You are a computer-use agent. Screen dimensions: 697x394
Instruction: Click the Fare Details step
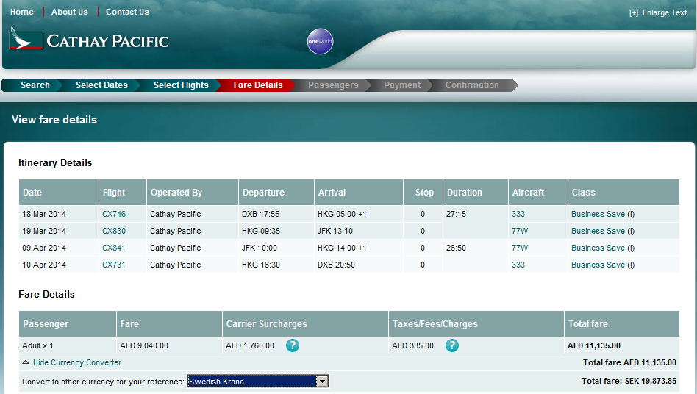[x=258, y=85]
